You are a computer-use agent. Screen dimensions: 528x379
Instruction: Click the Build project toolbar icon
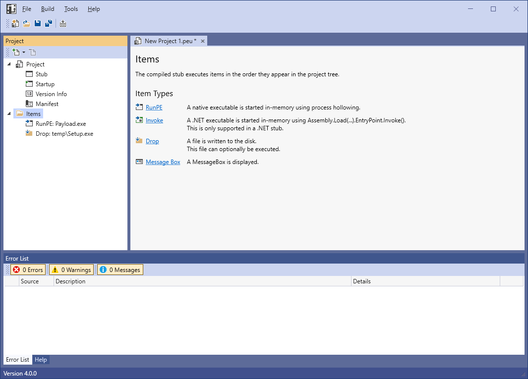click(63, 23)
